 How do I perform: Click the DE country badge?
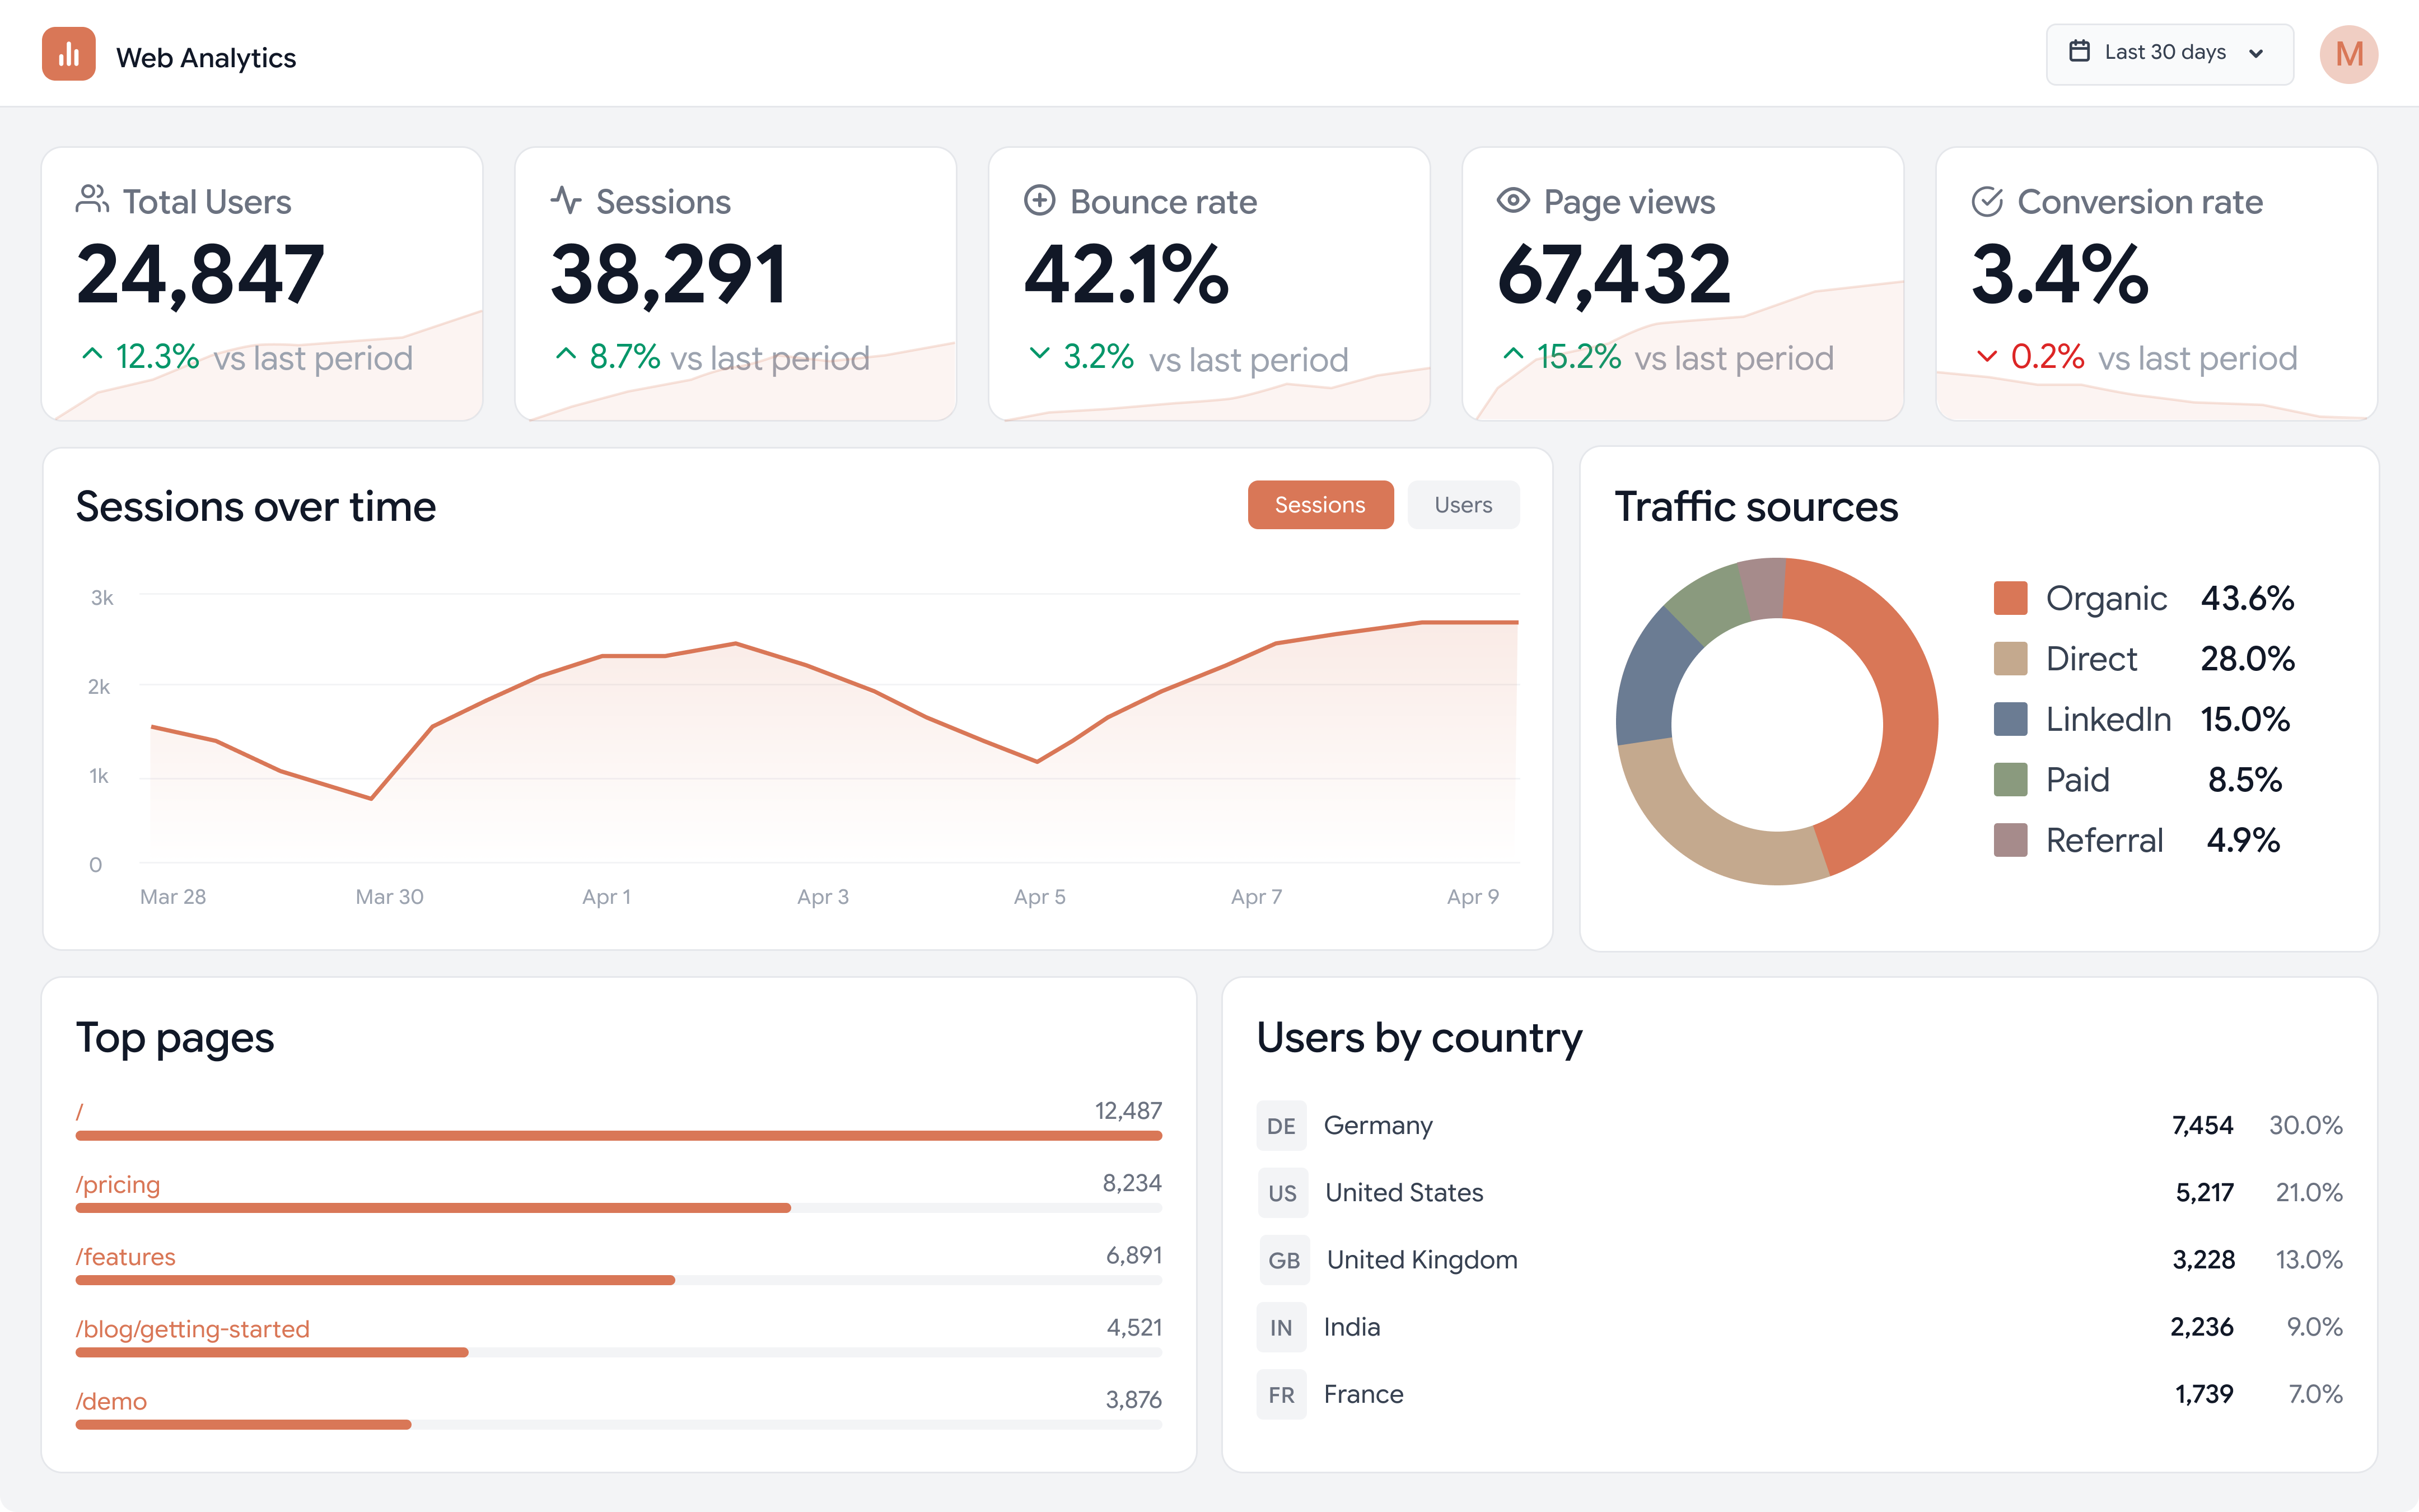click(x=1282, y=1126)
